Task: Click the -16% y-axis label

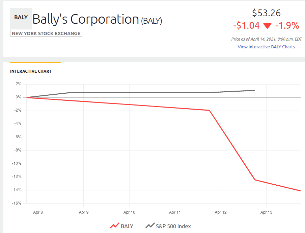Action: tap(16, 203)
